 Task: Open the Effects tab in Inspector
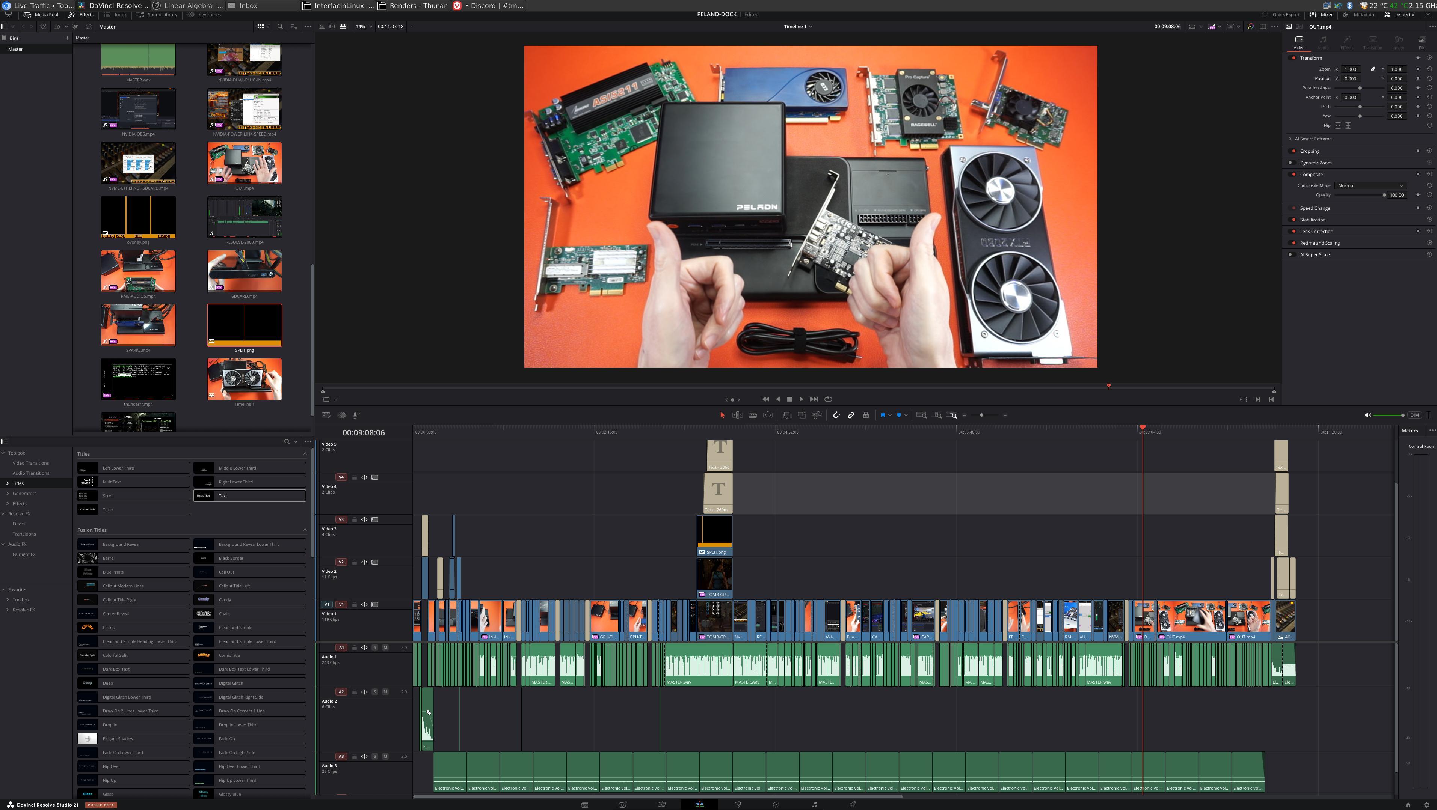pos(1347,42)
